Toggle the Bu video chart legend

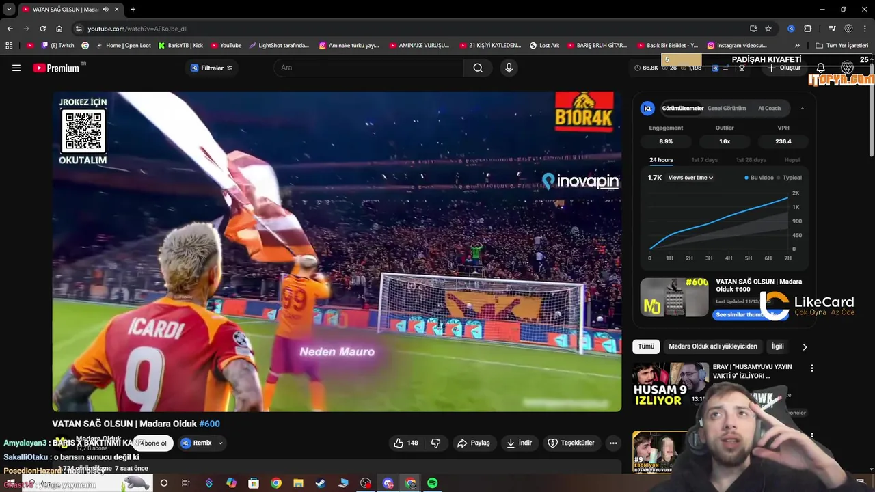(x=759, y=178)
